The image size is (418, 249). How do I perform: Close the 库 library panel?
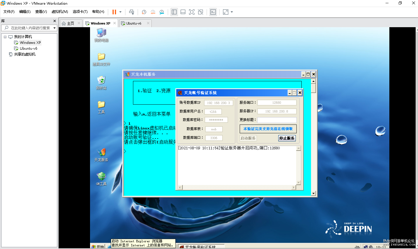coord(54,21)
